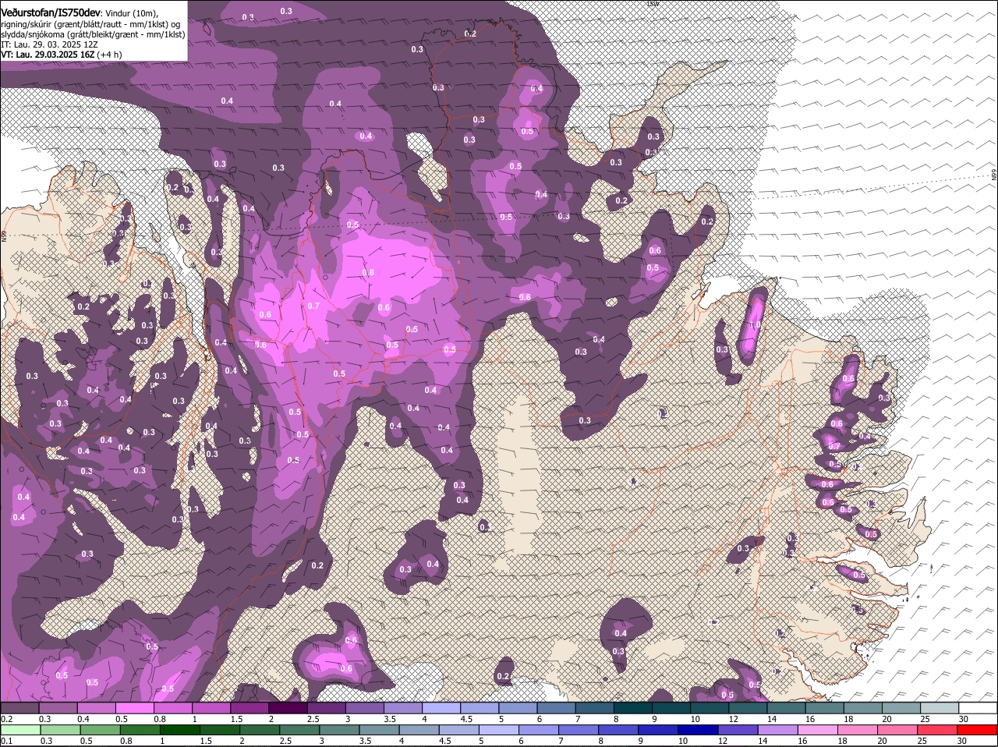Pick the pale green 0.1–0.3 swatch in the lower legend
998x747 pixels.
pyautogui.click(x=19, y=730)
